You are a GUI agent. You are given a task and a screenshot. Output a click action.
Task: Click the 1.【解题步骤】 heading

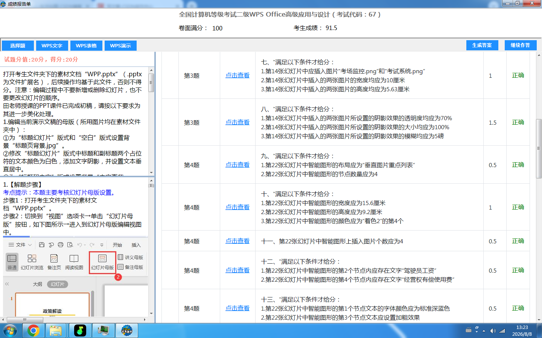(x=24, y=185)
